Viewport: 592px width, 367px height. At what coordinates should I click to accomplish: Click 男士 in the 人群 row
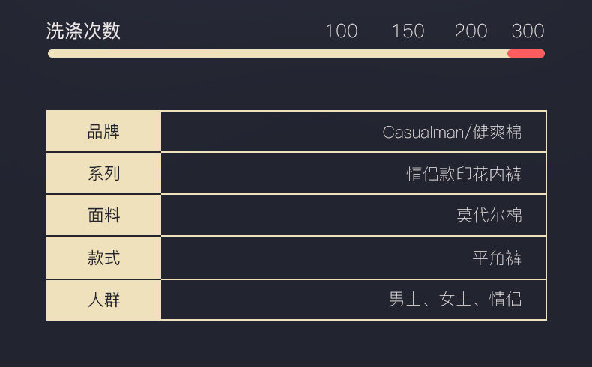click(x=405, y=300)
